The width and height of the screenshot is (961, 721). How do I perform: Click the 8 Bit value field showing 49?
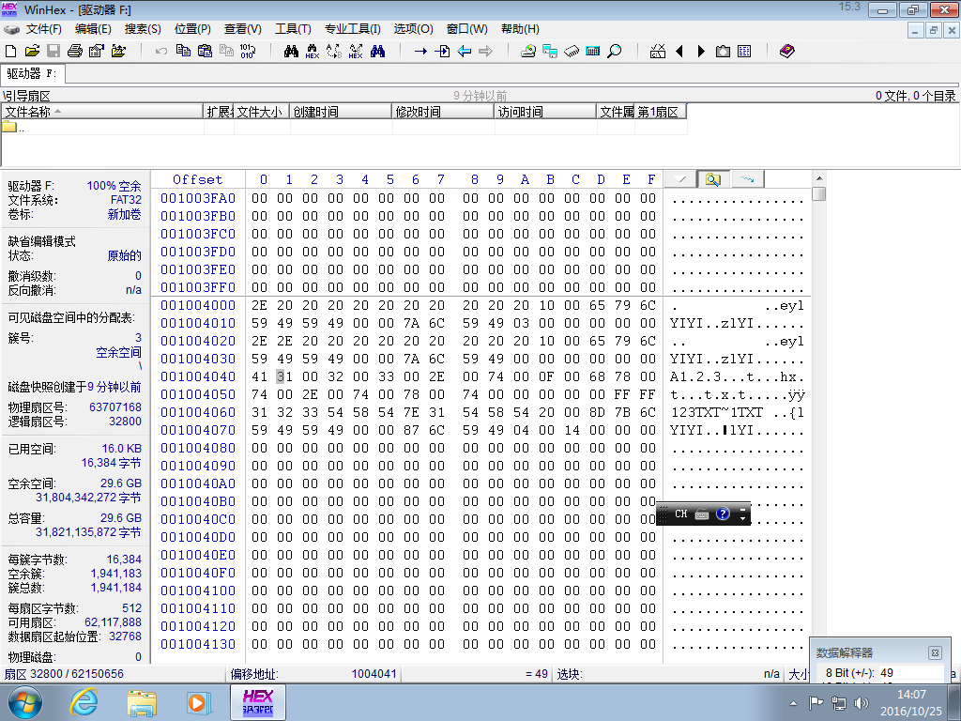910,672
